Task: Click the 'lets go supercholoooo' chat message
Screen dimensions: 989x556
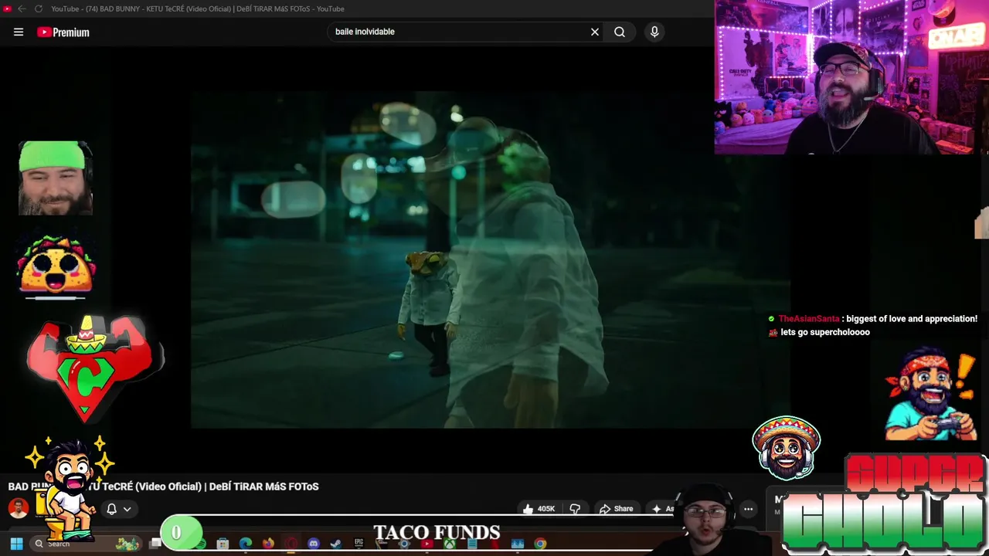Action: [x=825, y=332]
